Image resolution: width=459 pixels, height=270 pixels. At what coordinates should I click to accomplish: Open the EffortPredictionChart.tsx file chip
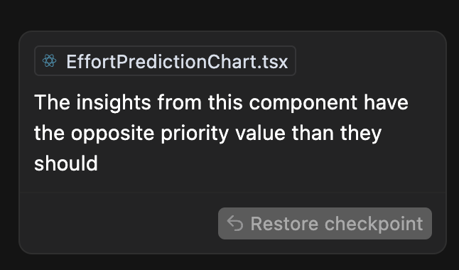pos(165,61)
